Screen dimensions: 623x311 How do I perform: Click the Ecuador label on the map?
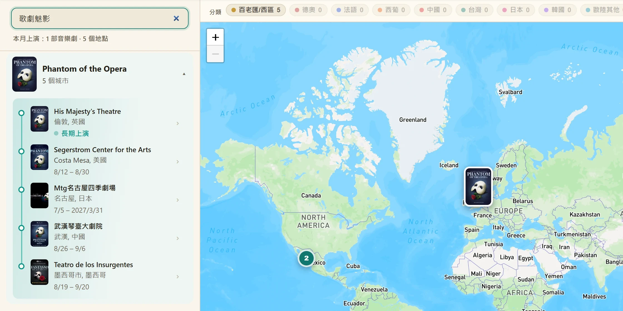[354, 303]
